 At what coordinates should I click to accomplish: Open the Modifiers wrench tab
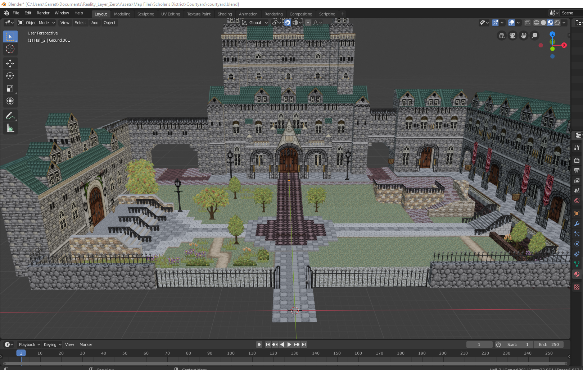[577, 223]
